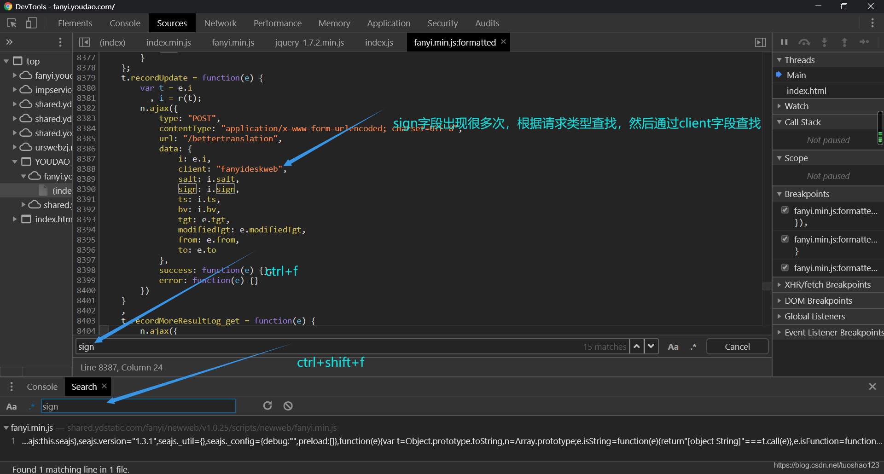Select the Main thread entry

[x=828, y=75]
